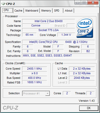Close the CPU-Z window

[93, 2]
